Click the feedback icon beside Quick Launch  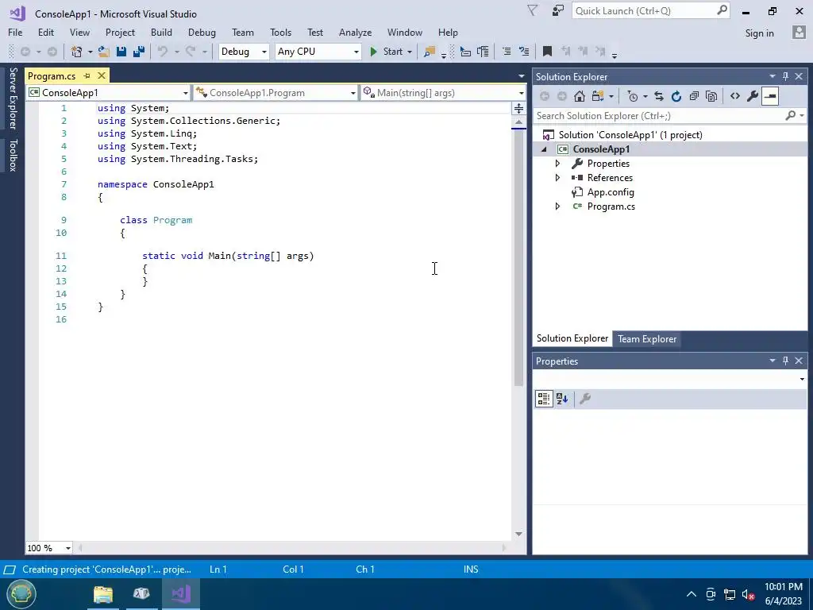click(x=558, y=11)
